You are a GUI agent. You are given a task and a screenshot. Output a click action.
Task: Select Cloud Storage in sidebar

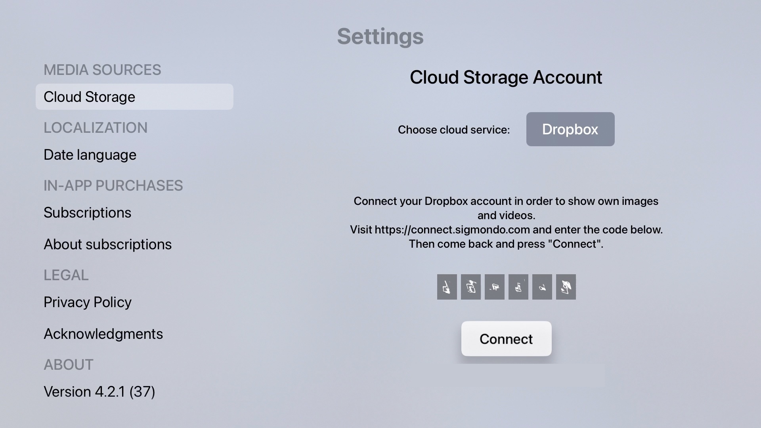pyautogui.click(x=134, y=97)
